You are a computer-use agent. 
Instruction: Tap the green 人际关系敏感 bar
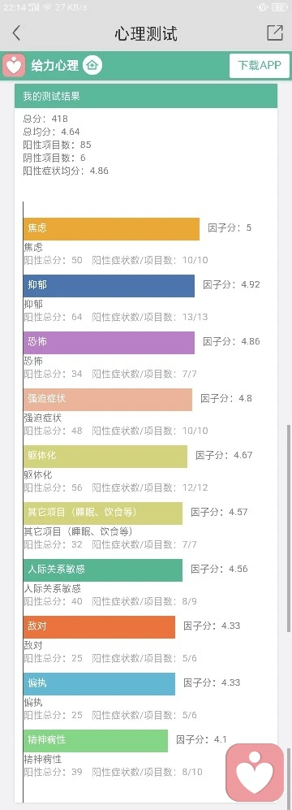pos(103,570)
